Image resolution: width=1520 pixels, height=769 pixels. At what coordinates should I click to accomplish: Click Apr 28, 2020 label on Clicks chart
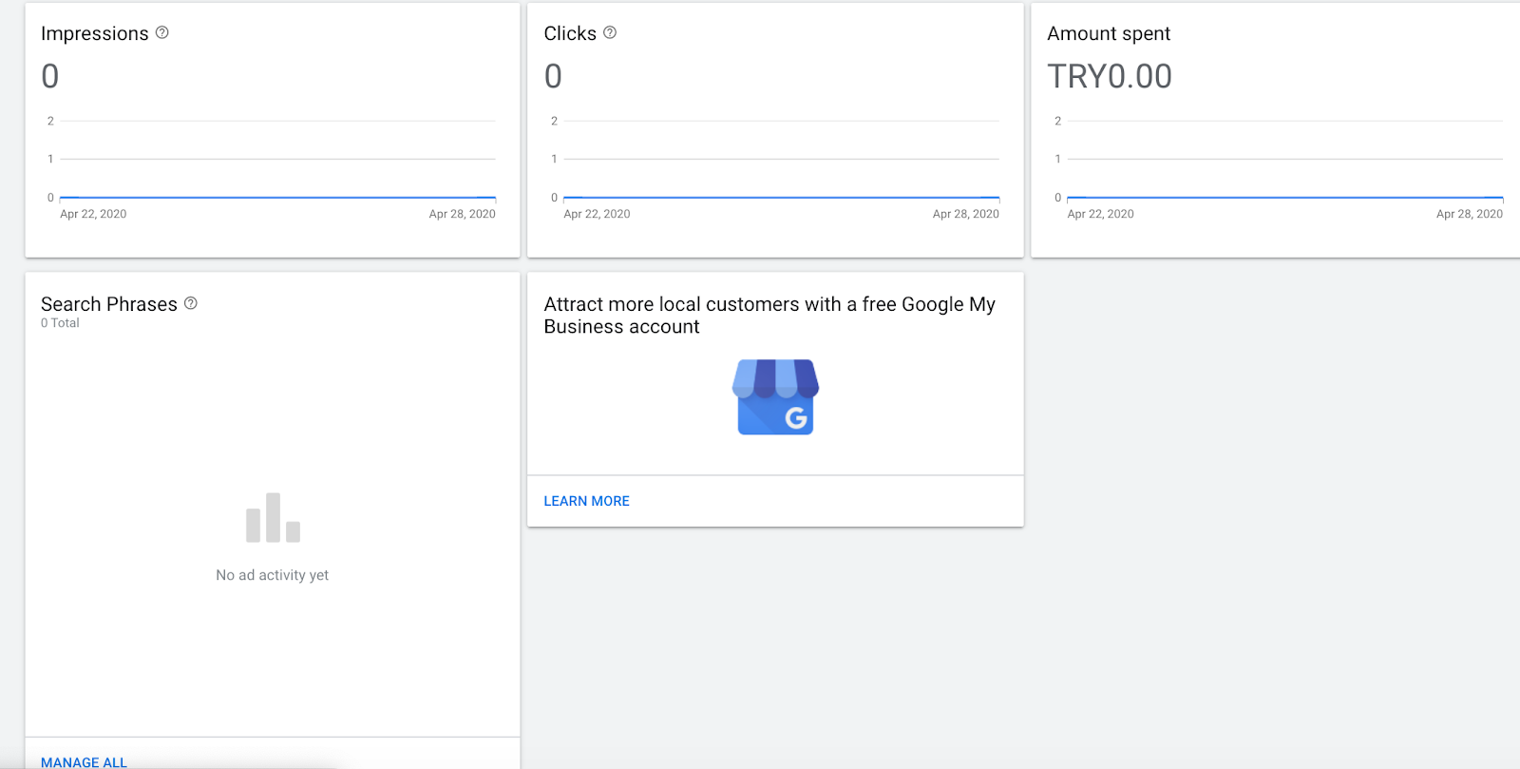click(x=965, y=214)
